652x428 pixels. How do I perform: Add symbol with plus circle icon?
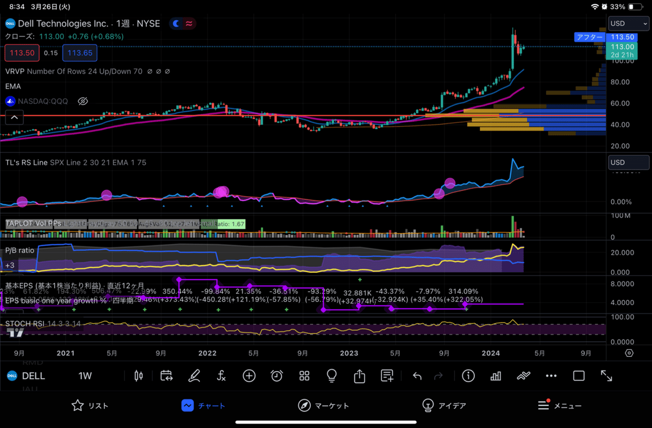249,376
